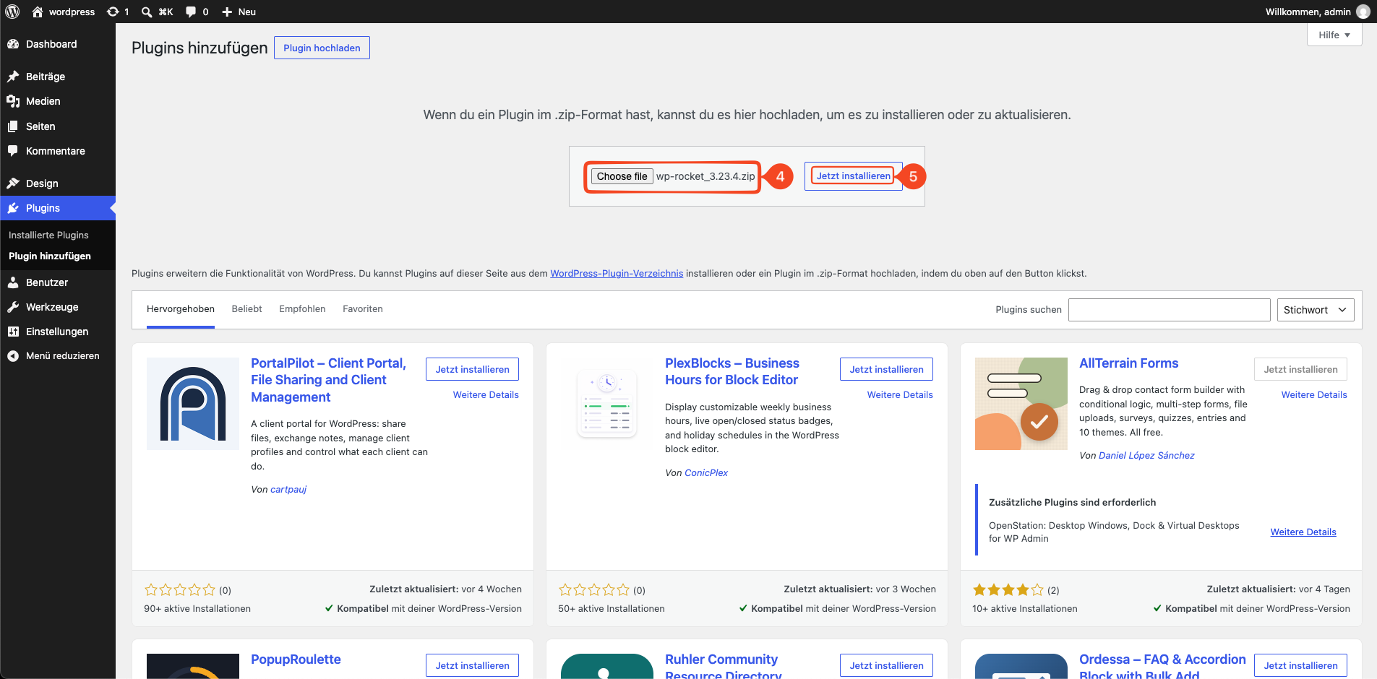Open the Empfohlen tab

pos(302,309)
